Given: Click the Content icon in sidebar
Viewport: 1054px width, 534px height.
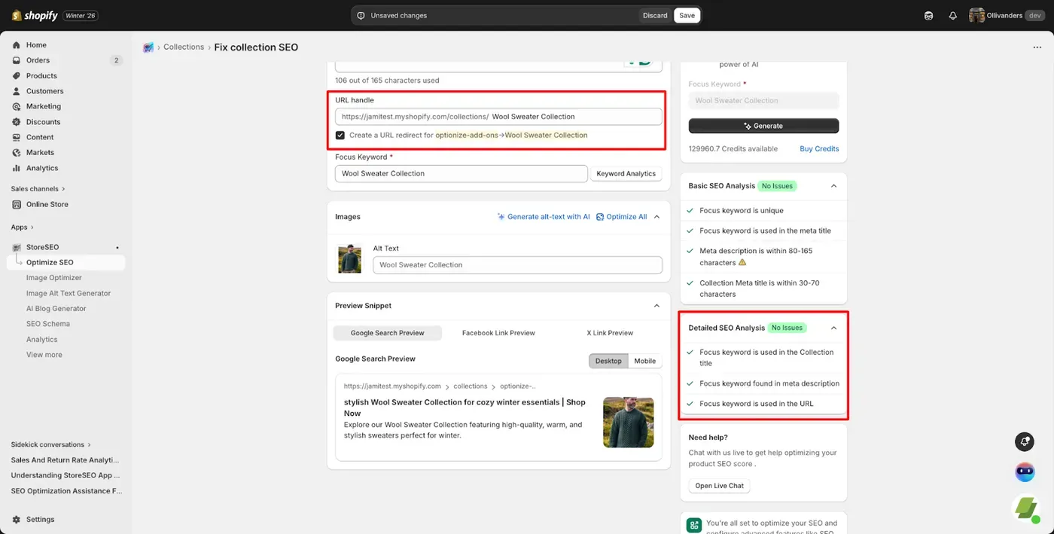Looking at the screenshot, I should [17, 137].
